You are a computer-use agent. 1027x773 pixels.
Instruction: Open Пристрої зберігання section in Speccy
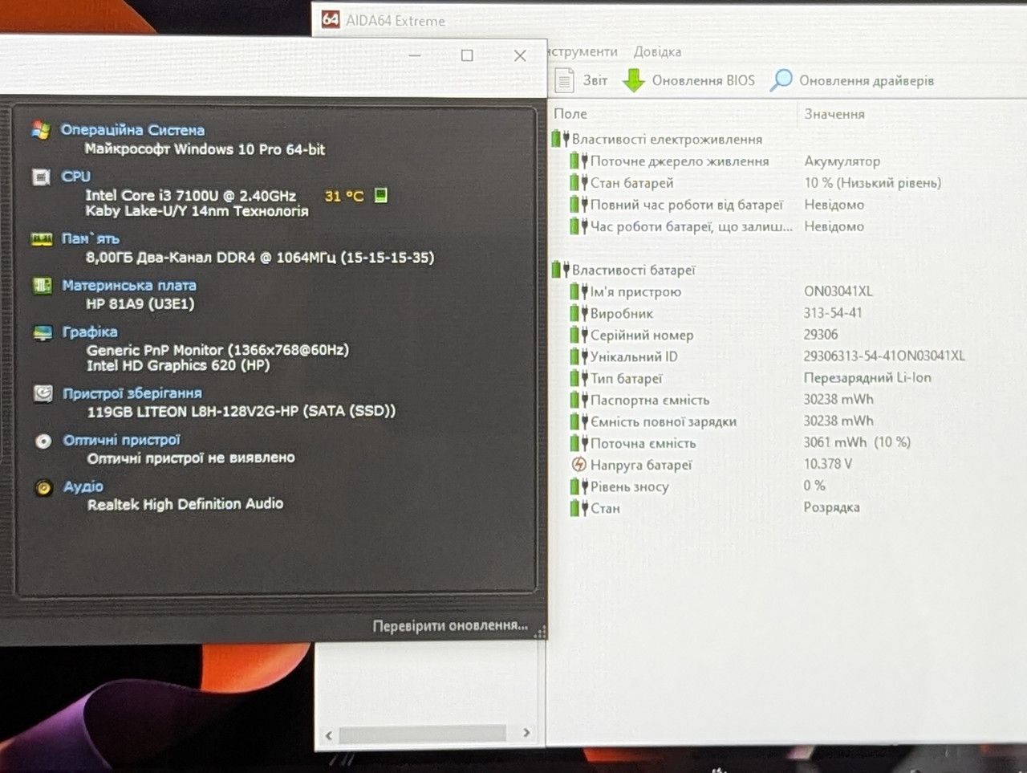coord(132,393)
